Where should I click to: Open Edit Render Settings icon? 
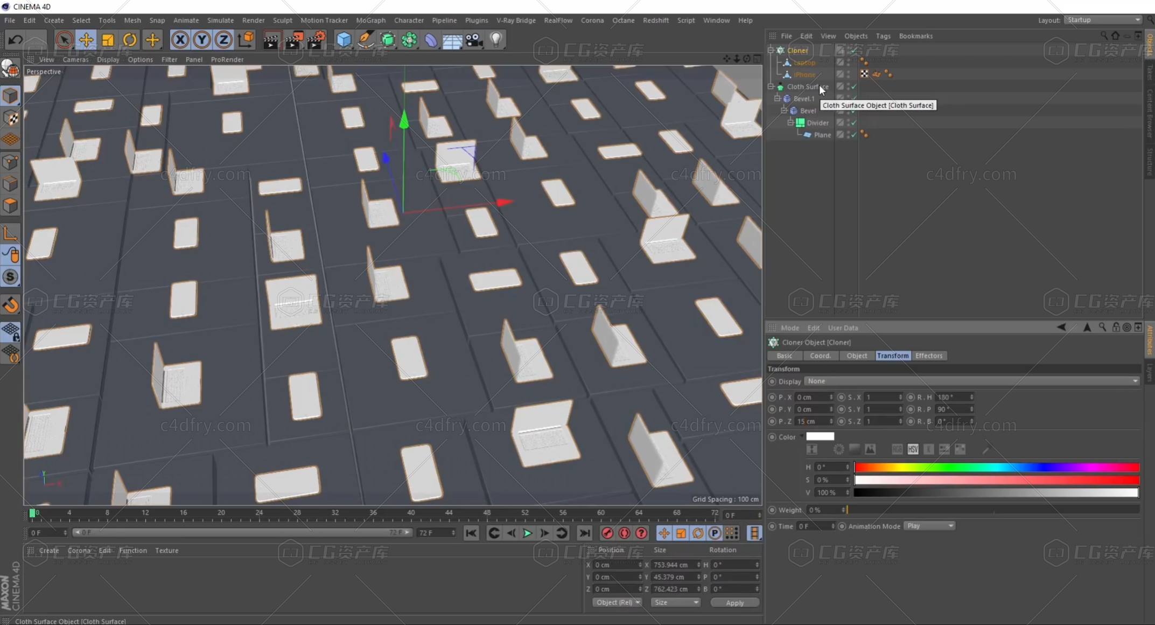[317, 40]
